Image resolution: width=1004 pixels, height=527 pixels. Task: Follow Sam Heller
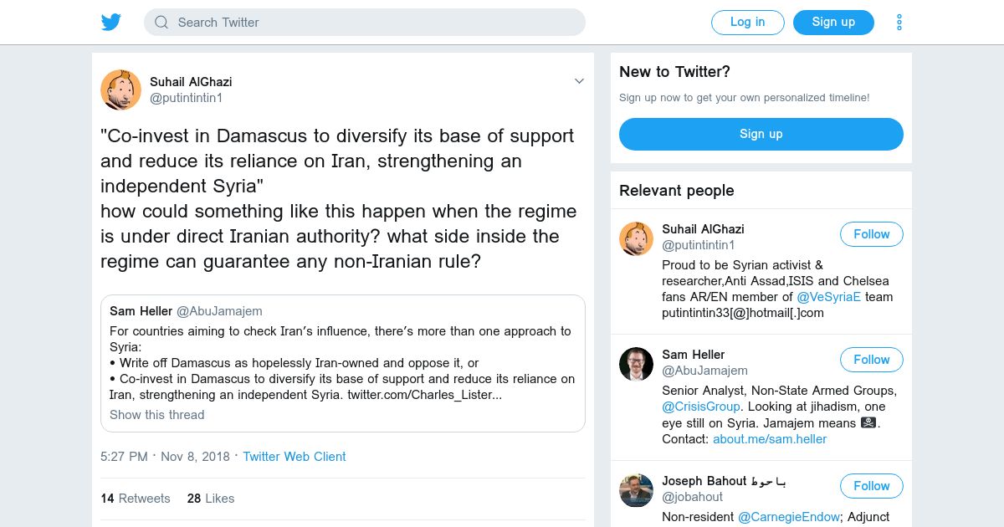[x=871, y=360]
